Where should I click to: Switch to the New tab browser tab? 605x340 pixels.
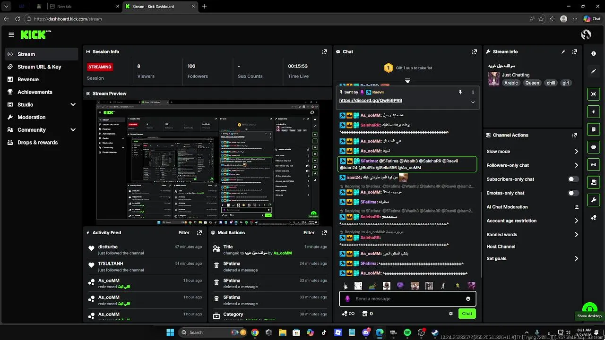84,7
